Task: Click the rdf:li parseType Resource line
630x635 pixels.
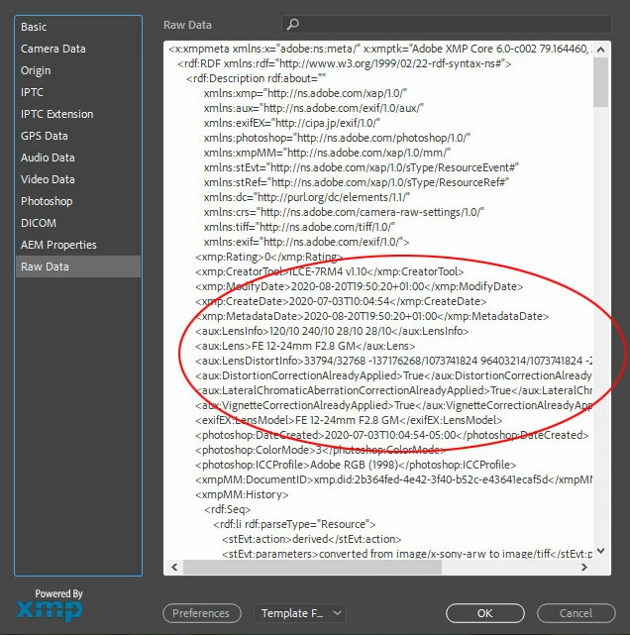Action: [294, 524]
